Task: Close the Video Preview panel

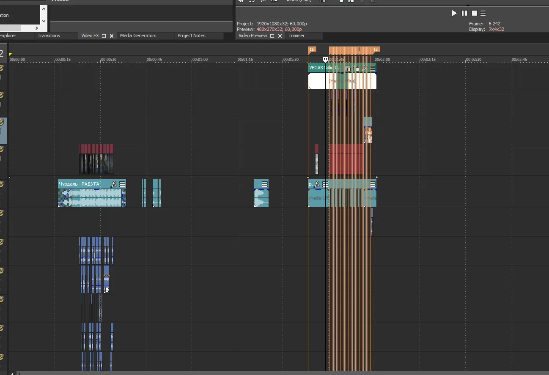Action: click(x=280, y=36)
